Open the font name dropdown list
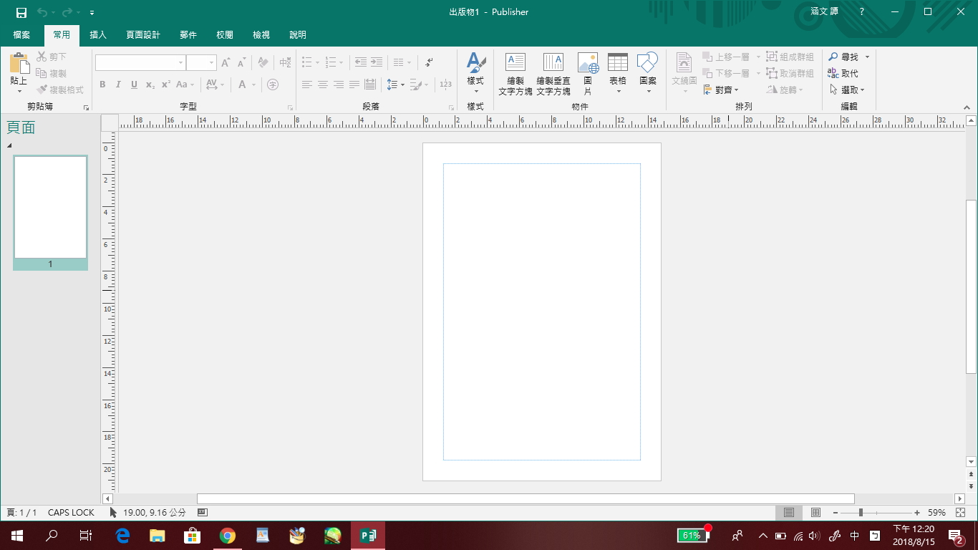 [x=180, y=63]
